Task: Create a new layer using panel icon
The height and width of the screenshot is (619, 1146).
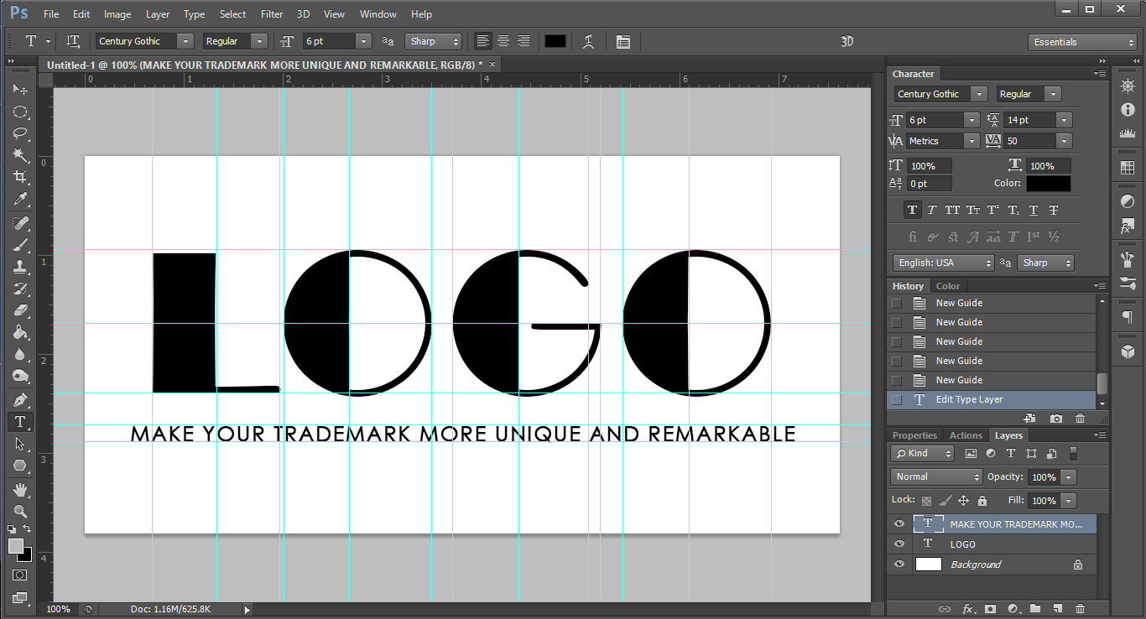Action: tap(1057, 609)
